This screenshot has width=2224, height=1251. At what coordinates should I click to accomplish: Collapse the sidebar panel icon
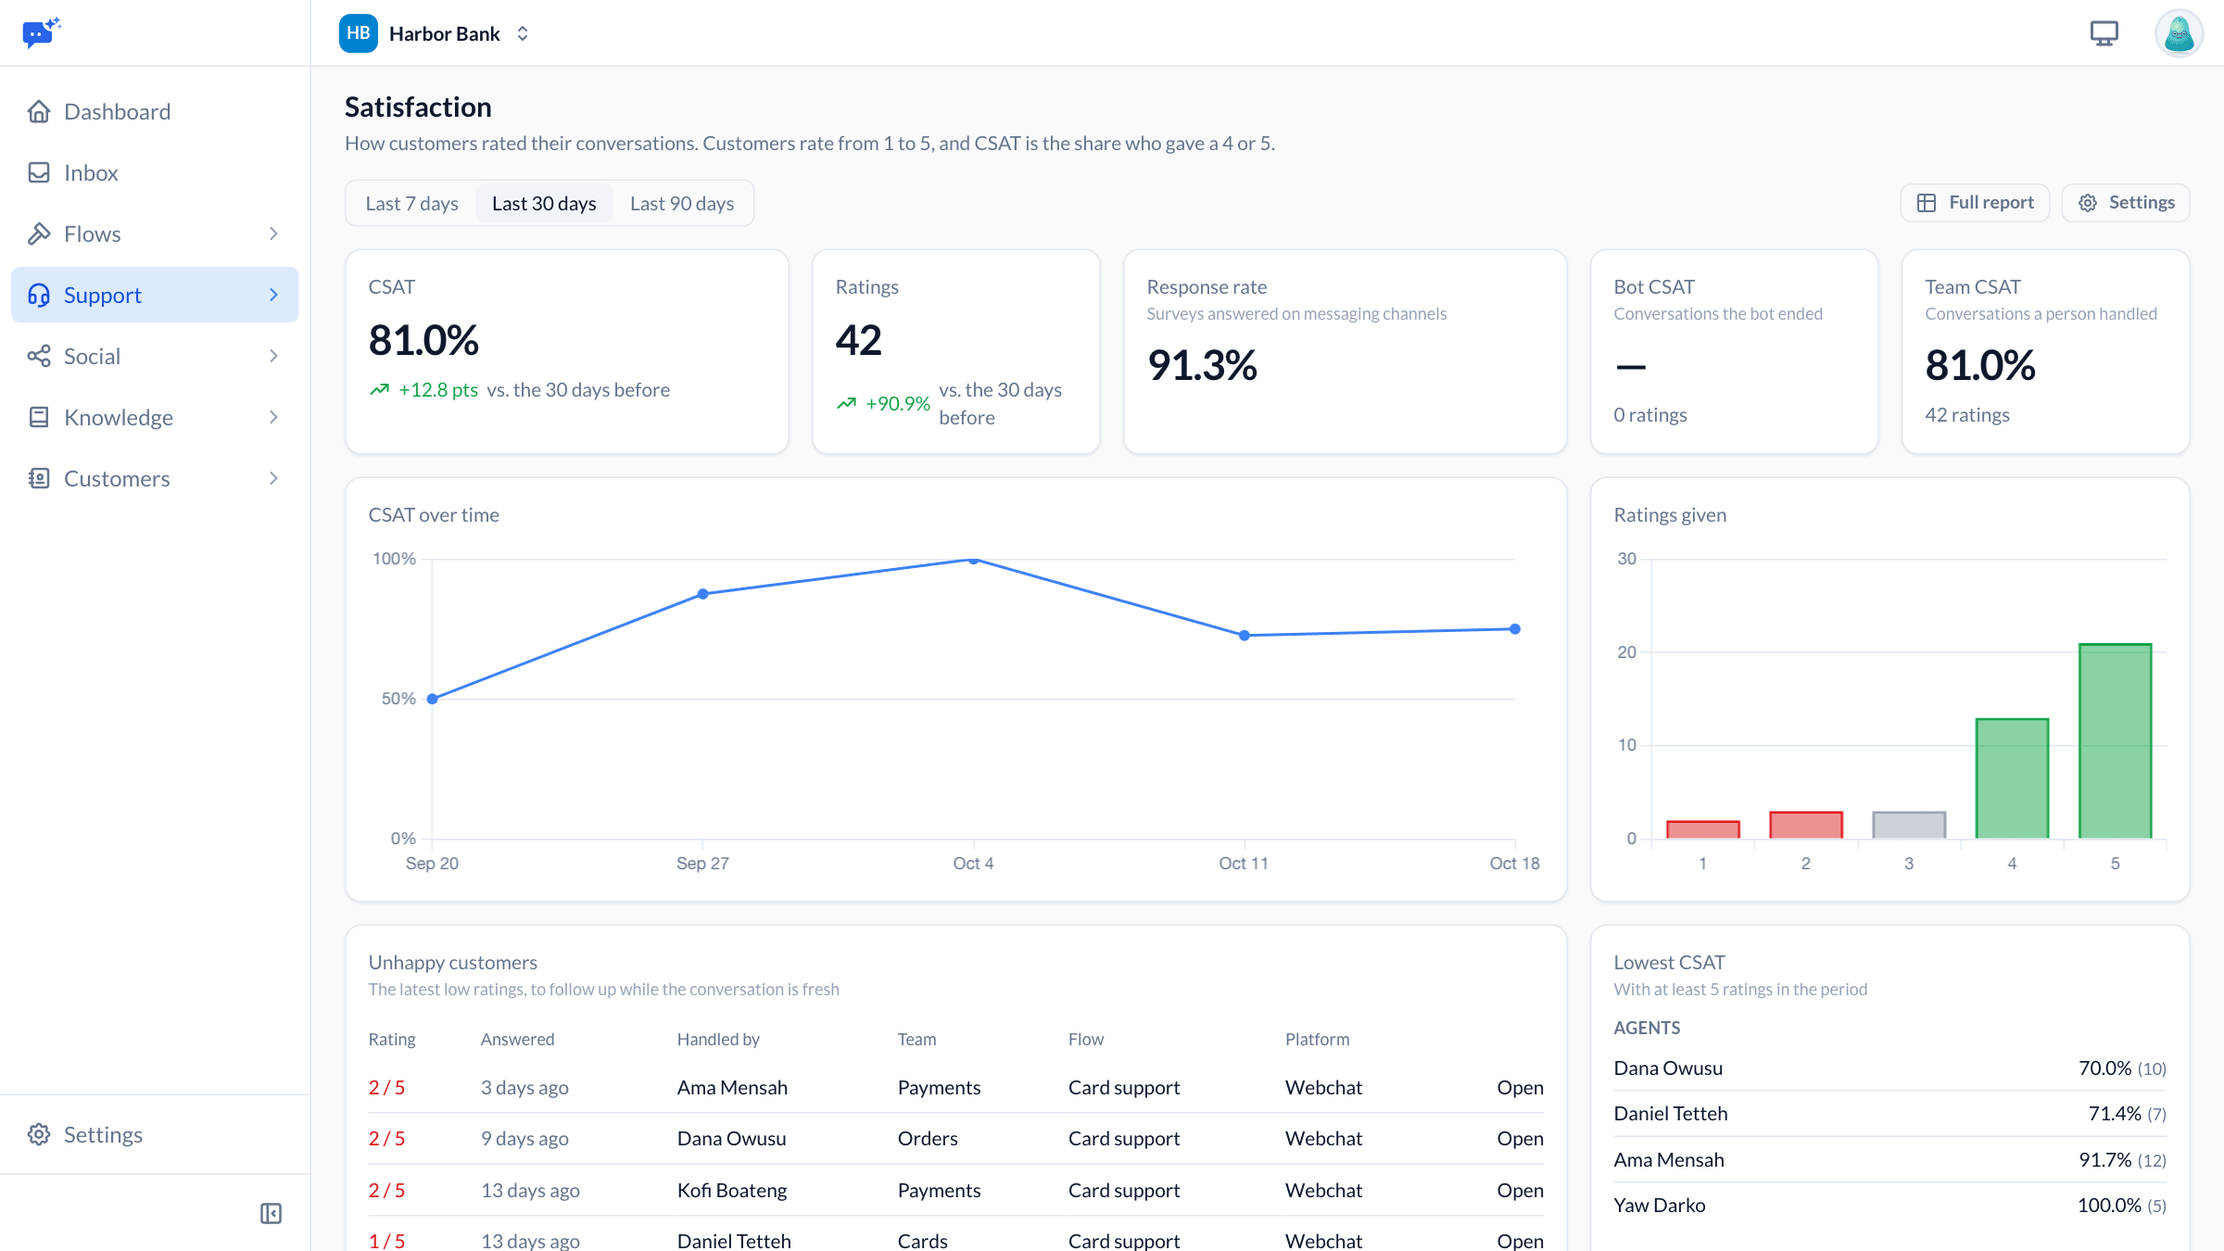coord(271,1214)
